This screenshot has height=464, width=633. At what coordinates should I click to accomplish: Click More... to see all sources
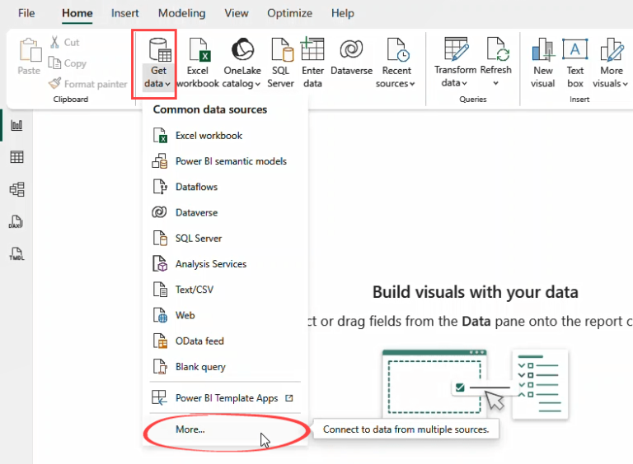coord(225,429)
